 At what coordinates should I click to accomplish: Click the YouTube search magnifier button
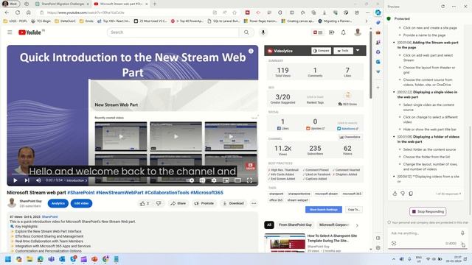(246, 32)
